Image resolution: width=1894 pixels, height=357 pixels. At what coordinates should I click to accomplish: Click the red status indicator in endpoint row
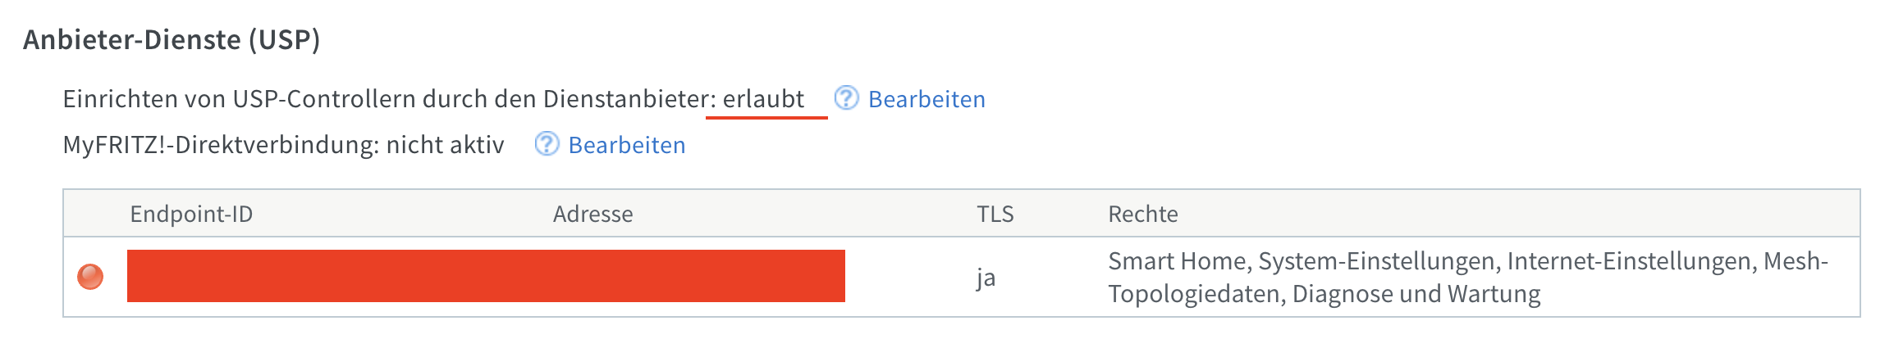pos(90,277)
